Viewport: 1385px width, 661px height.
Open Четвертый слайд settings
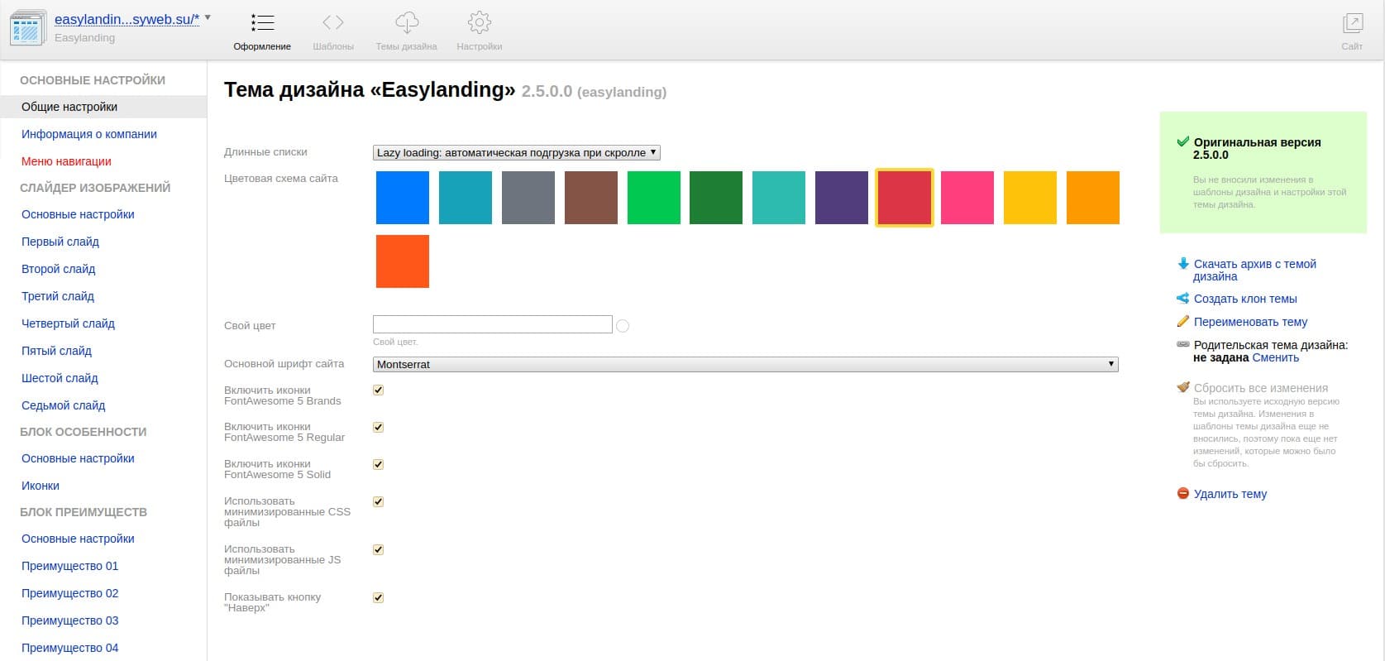(69, 323)
